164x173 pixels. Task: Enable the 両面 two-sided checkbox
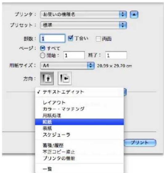pos(98,39)
